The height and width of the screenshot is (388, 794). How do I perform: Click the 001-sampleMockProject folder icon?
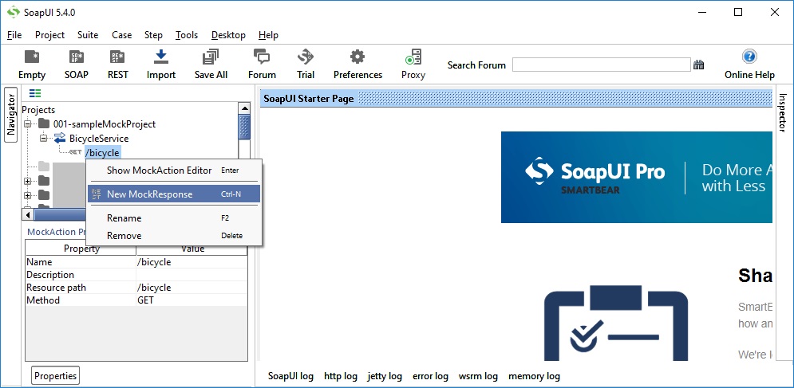coord(45,124)
